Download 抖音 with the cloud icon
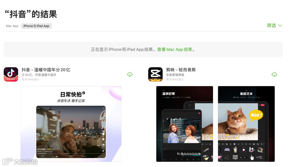 (130, 74)
